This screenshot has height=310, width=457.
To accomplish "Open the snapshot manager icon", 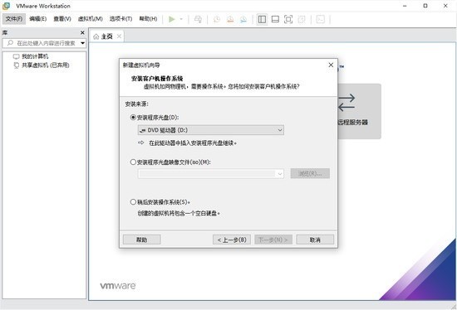I will 243,19.
